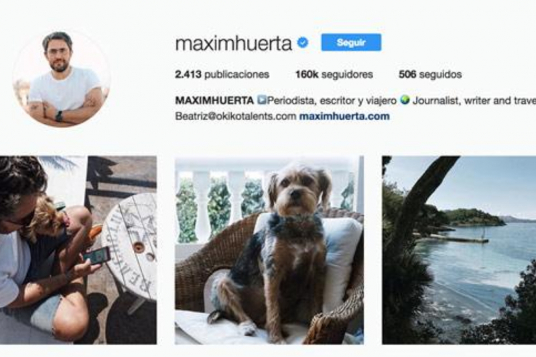The image size is (536, 357).
Task: View the 160k seguidores list
Action: pos(334,74)
